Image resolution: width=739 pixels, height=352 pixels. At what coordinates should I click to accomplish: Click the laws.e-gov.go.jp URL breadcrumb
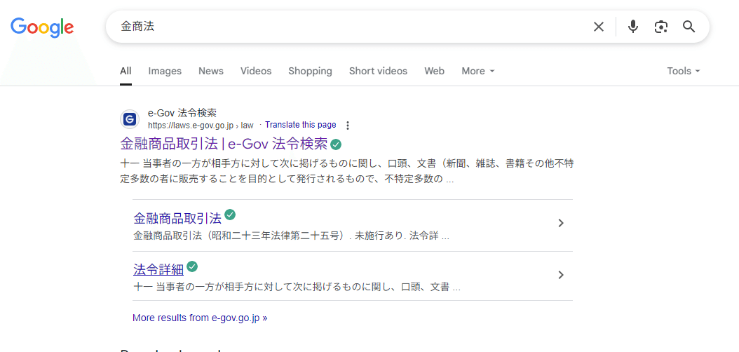pyautogui.click(x=201, y=126)
